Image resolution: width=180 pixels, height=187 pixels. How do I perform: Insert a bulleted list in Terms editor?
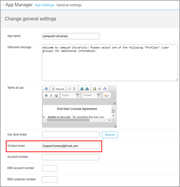[75, 89]
